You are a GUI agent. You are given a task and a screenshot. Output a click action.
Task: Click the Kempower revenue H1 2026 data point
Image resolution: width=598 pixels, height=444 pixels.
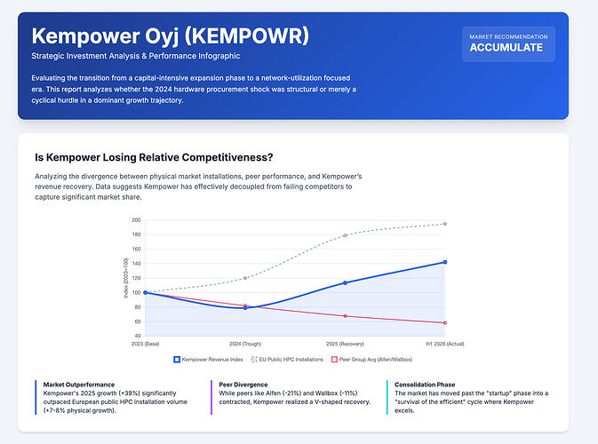coord(445,262)
